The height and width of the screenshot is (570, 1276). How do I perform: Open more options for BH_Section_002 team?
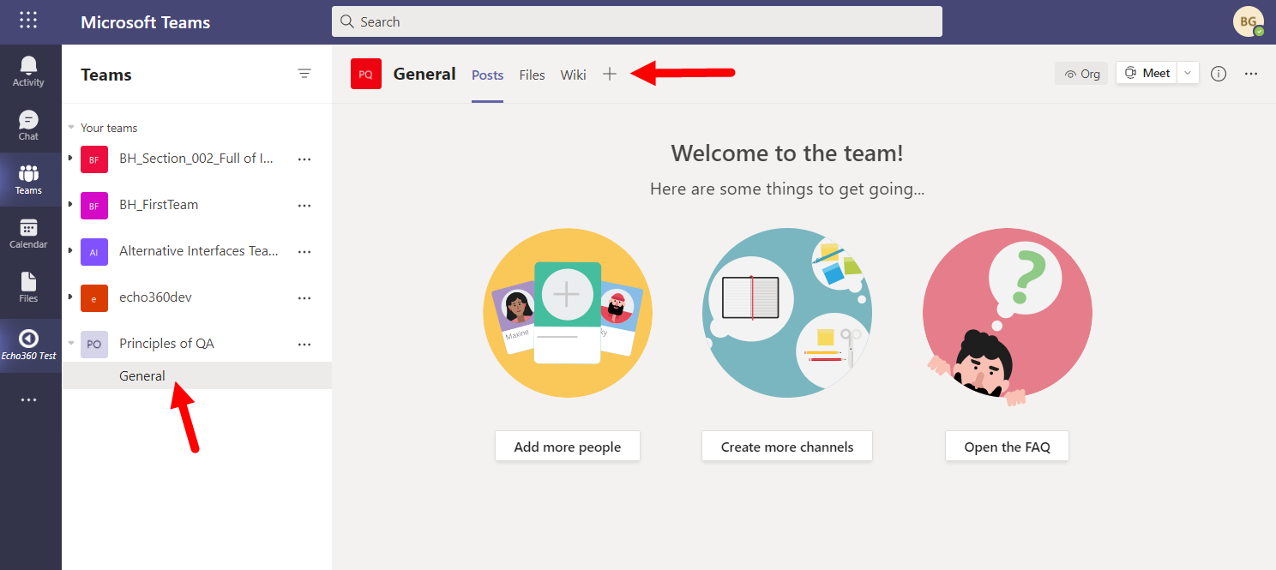304,159
